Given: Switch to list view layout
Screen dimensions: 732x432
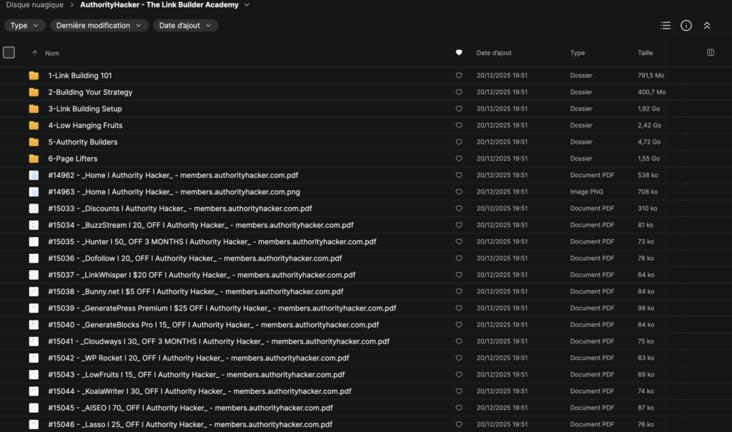Looking at the screenshot, I should point(665,25).
